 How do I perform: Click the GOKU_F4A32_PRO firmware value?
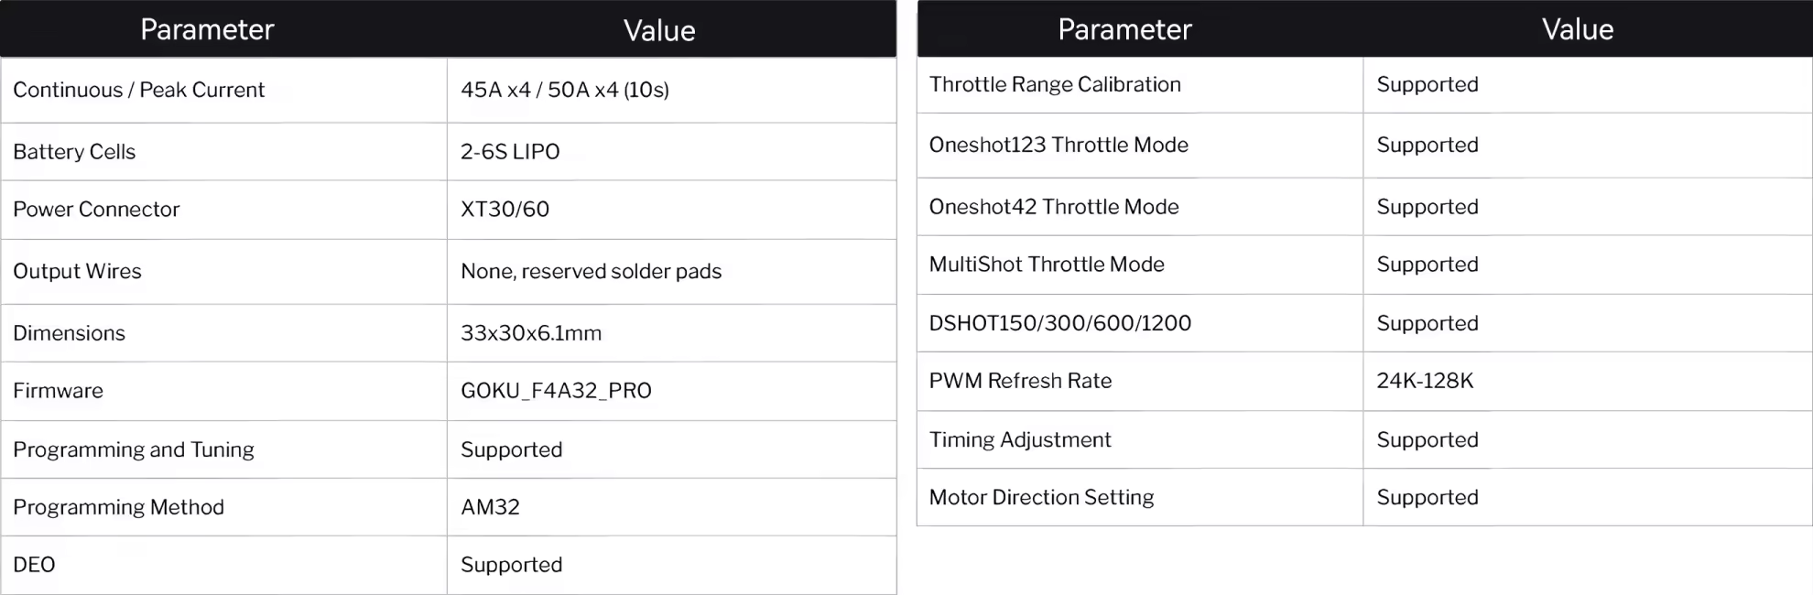[x=556, y=391]
